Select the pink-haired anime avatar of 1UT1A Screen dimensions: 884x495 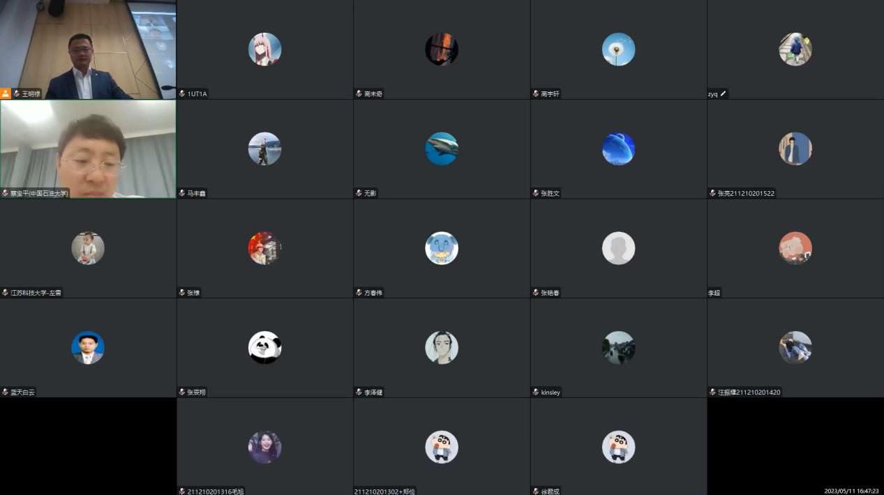click(265, 49)
